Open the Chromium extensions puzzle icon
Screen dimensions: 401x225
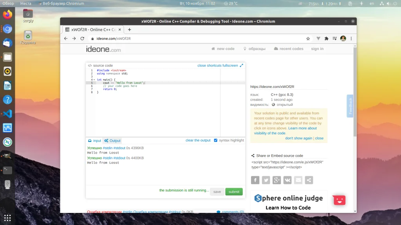point(327,39)
